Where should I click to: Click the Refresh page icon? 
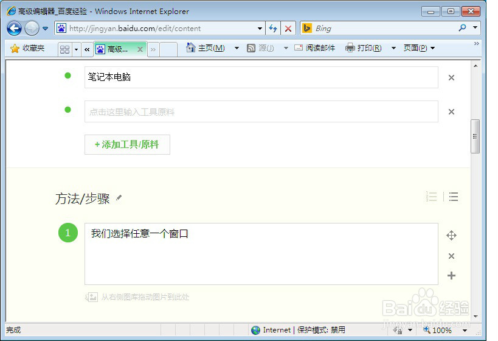(273, 29)
